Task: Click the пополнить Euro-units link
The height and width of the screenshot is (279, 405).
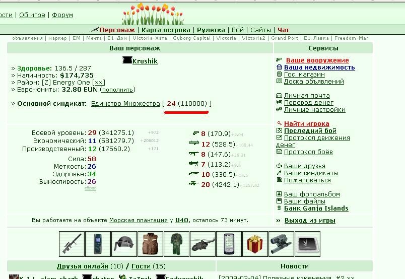Action: [x=117, y=90]
